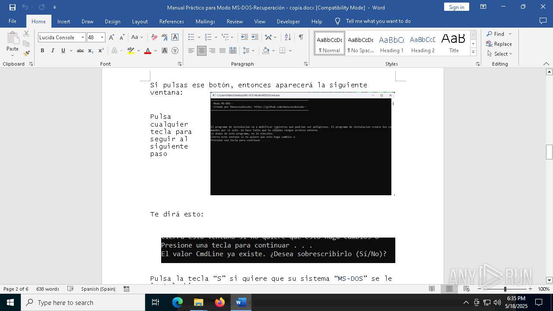
Task: Expand the Styles gallery More arrow
Action: click(x=473, y=52)
